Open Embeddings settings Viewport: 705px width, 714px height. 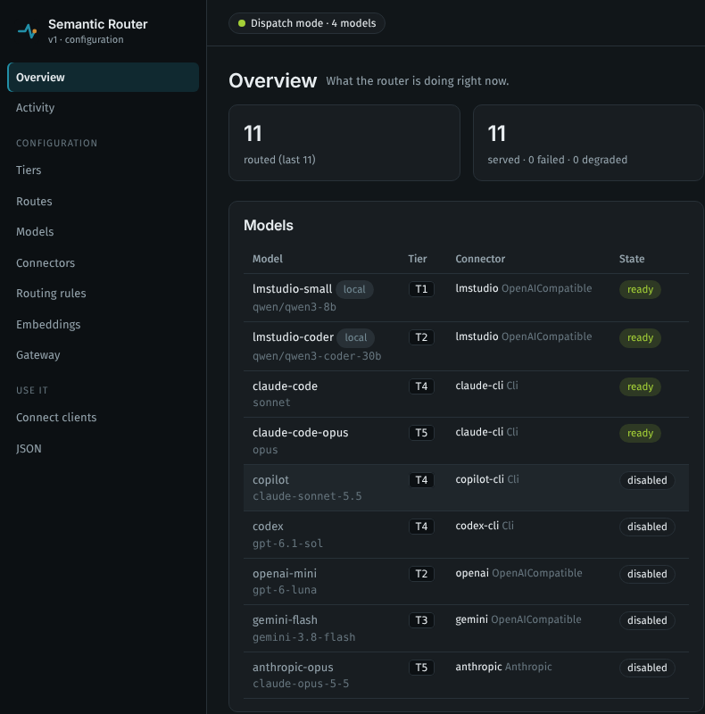click(x=48, y=325)
